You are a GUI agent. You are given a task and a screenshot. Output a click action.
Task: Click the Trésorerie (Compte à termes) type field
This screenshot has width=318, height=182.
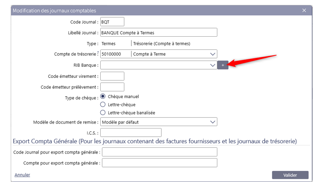click(162, 43)
